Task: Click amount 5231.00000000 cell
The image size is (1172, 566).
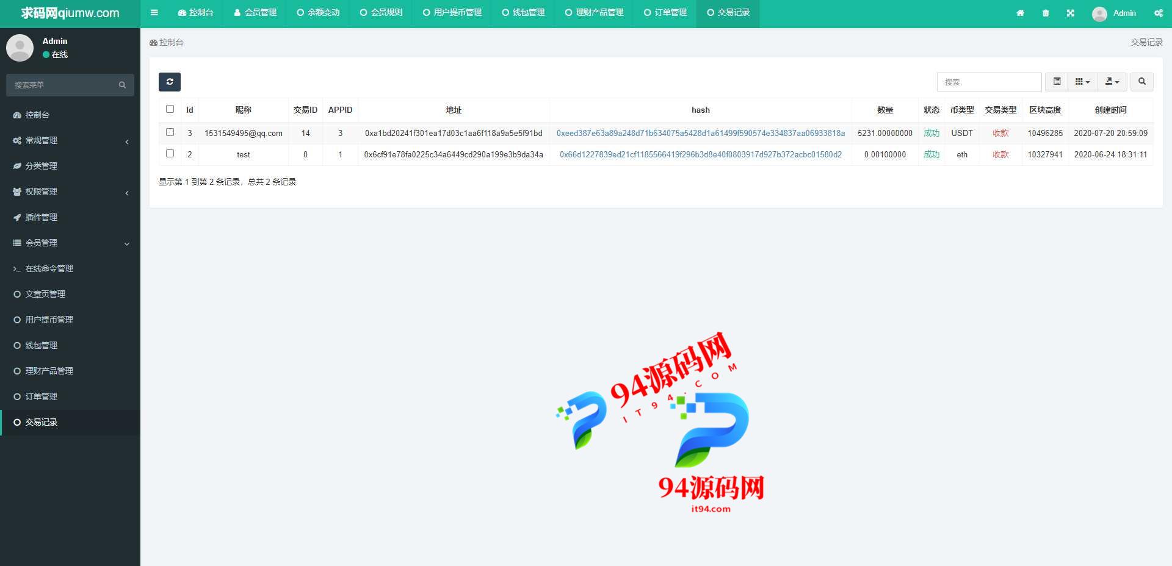Action: pyautogui.click(x=885, y=133)
